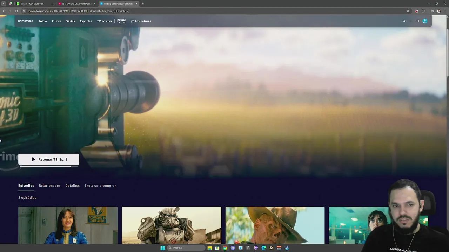Open the Chrome extensions puzzle icon

(x=423, y=11)
